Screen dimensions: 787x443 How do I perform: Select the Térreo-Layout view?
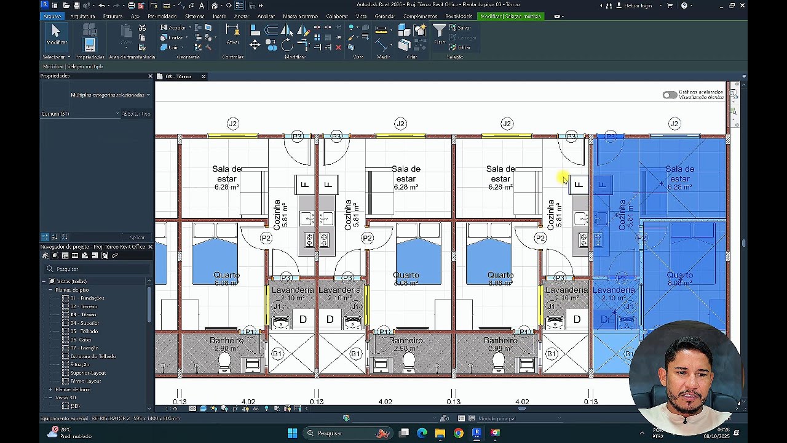pyautogui.click(x=85, y=381)
